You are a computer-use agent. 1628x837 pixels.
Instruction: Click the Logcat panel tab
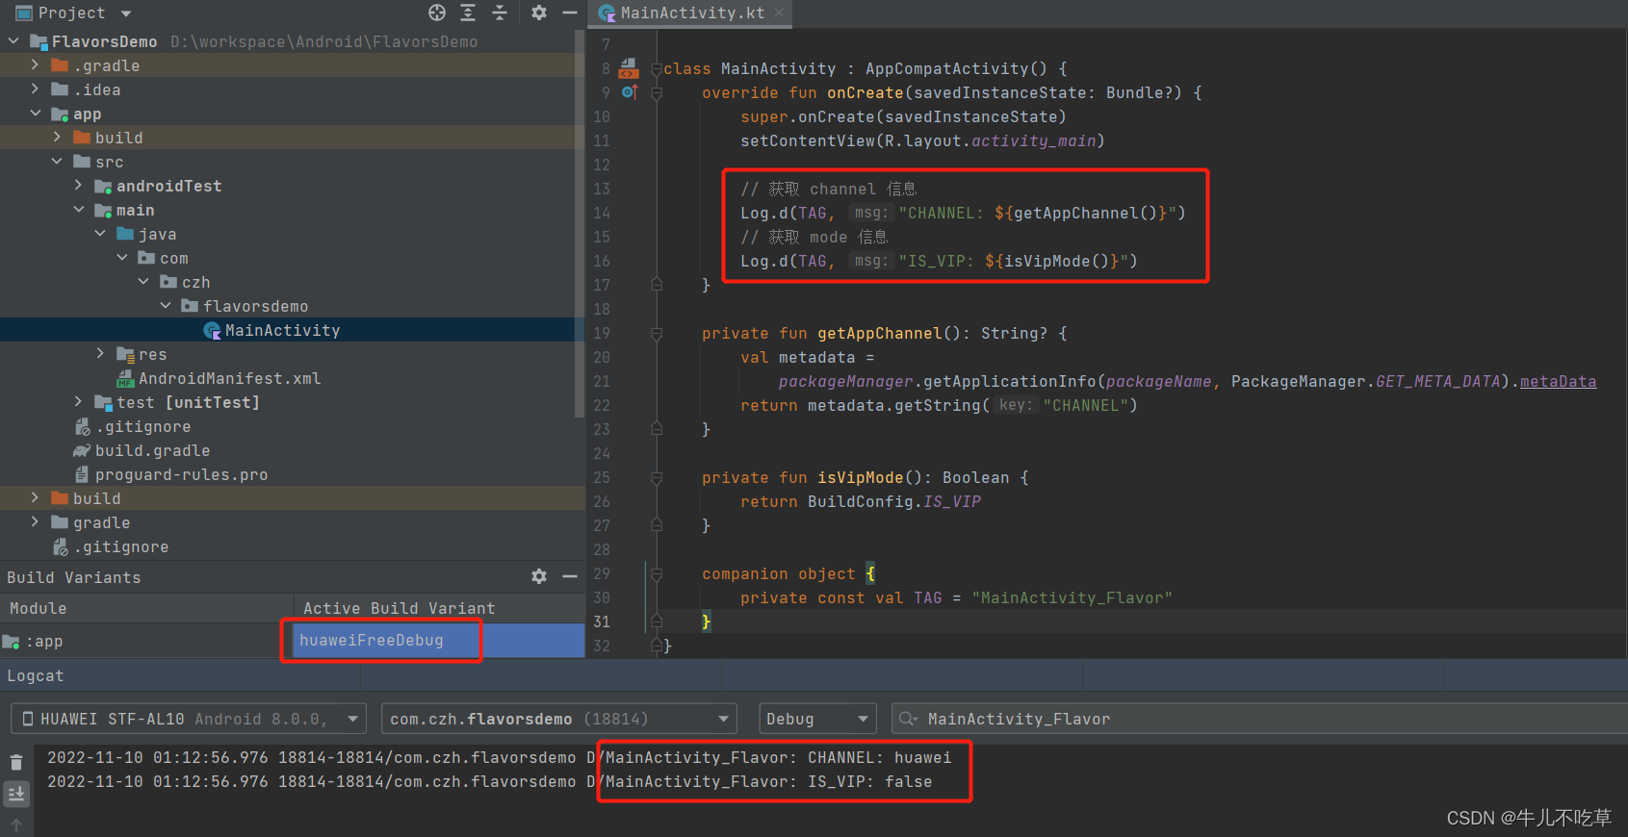click(36, 675)
